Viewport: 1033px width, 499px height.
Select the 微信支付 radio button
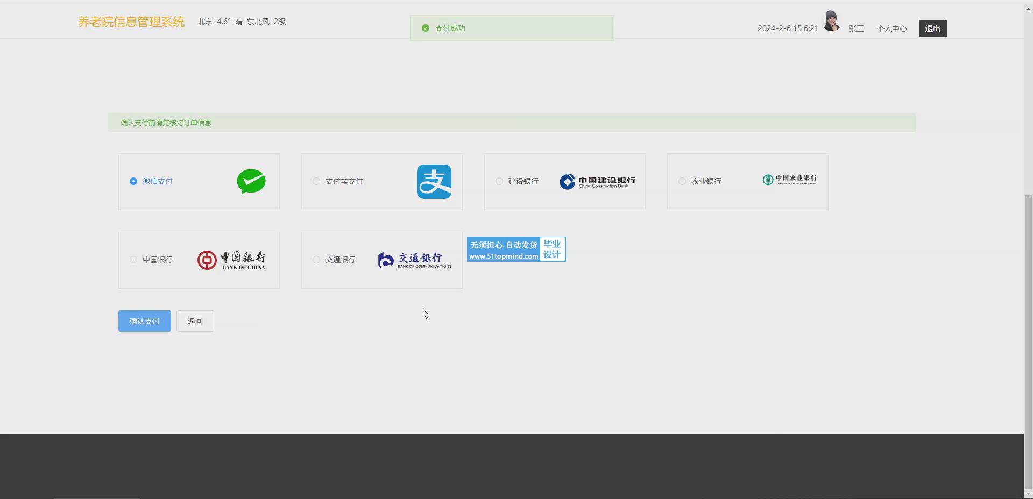point(133,181)
